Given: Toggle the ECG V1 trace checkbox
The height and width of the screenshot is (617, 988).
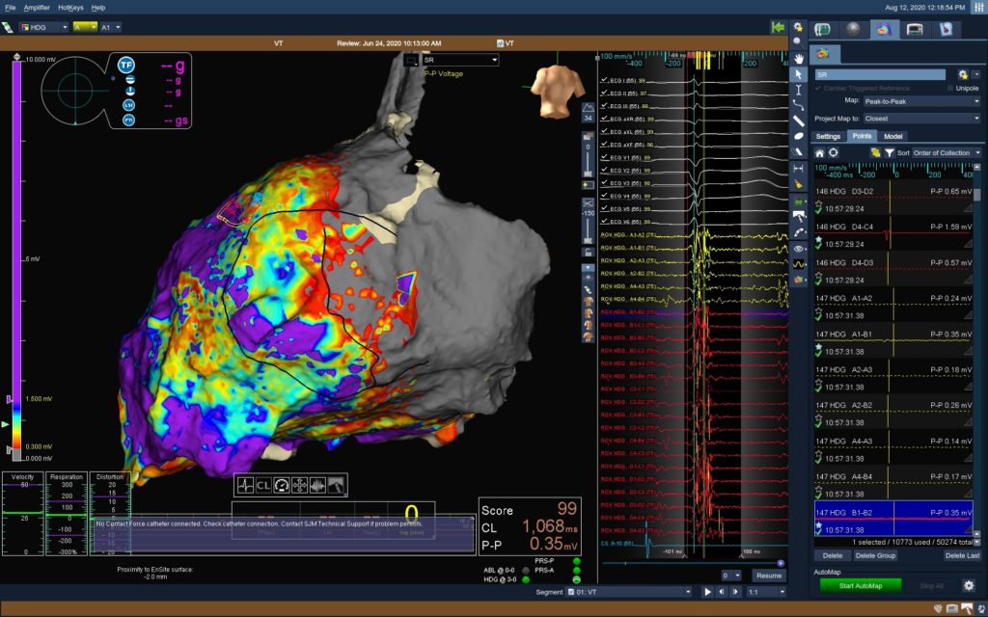Looking at the screenshot, I should tap(604, 158).
